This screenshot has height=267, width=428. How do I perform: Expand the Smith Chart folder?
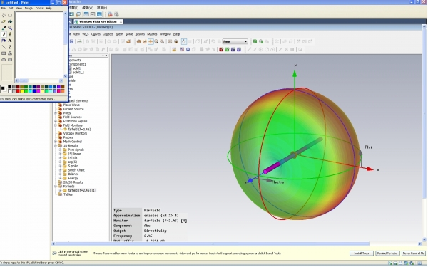pos(61,170)
